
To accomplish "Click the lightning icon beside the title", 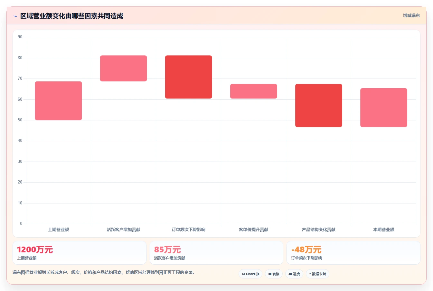I will (x=15, y=16).
